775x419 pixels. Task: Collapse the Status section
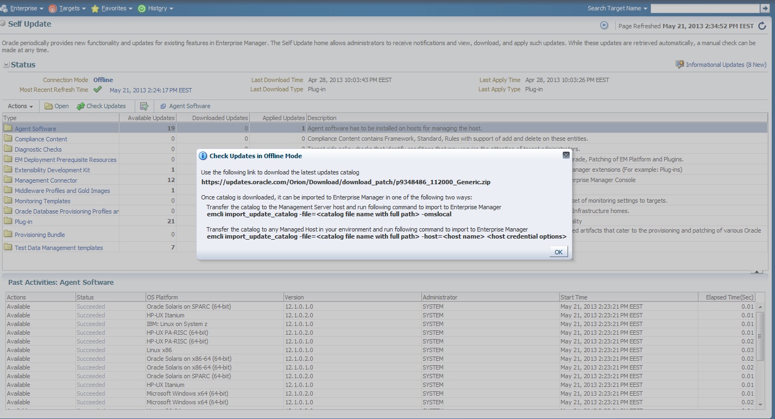[6, 65]
